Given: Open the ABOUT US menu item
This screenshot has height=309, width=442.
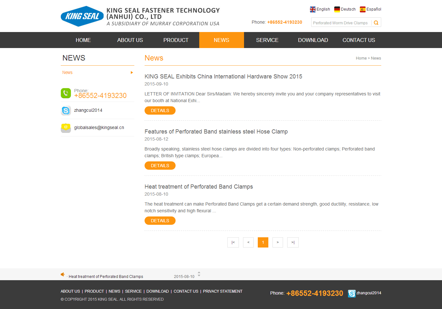Looking at the screenshot, I should coord(130,40).
